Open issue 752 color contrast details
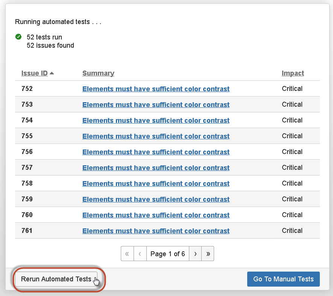The image size is (333, 296). [x=156, y=89]
